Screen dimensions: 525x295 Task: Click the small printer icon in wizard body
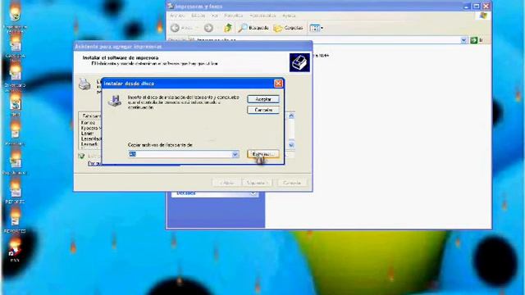pos(84,84)
